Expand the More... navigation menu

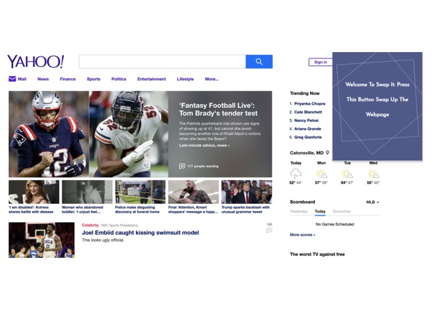pyautogui.click(x=212, y=79)
